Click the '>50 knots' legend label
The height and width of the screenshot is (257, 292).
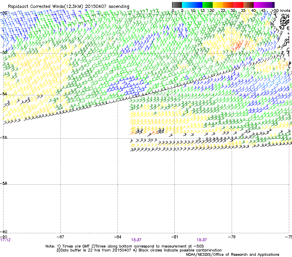tap(281, 11)
